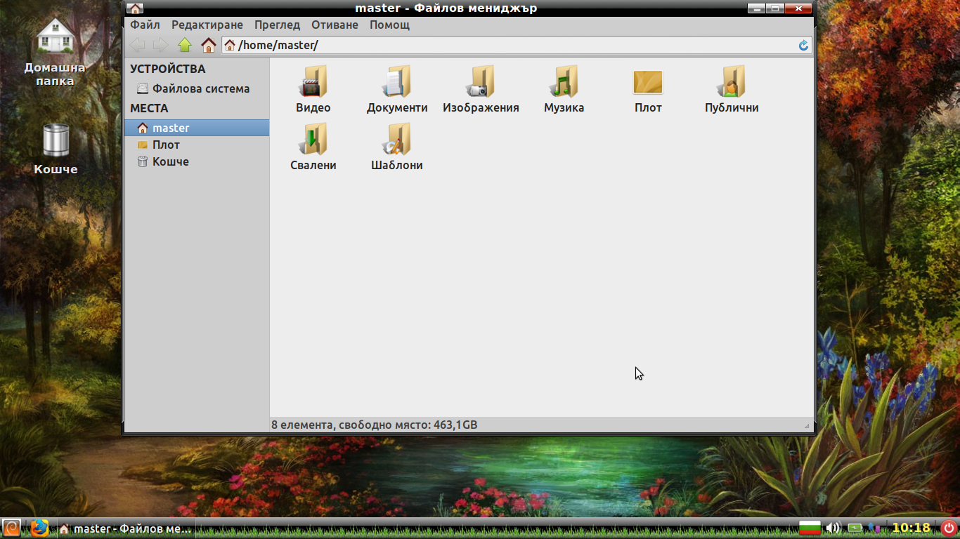Click the master file manager taskbar entry
This screenshot has width=960, height=539.
click(125, 528)
